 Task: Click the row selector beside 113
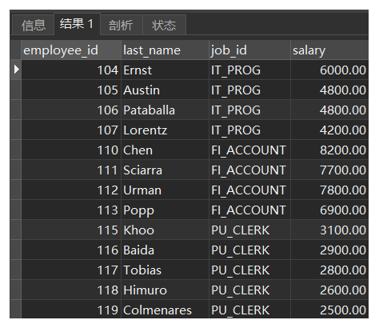15,210
